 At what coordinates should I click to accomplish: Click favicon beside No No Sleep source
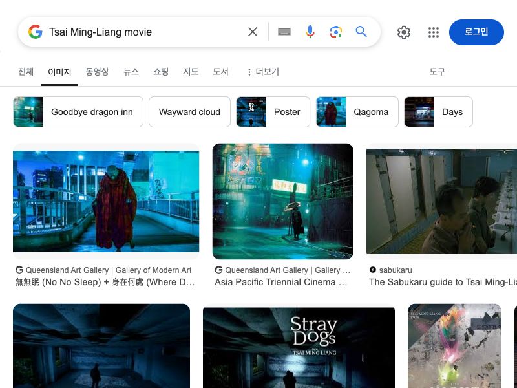[x=19, y=270]
